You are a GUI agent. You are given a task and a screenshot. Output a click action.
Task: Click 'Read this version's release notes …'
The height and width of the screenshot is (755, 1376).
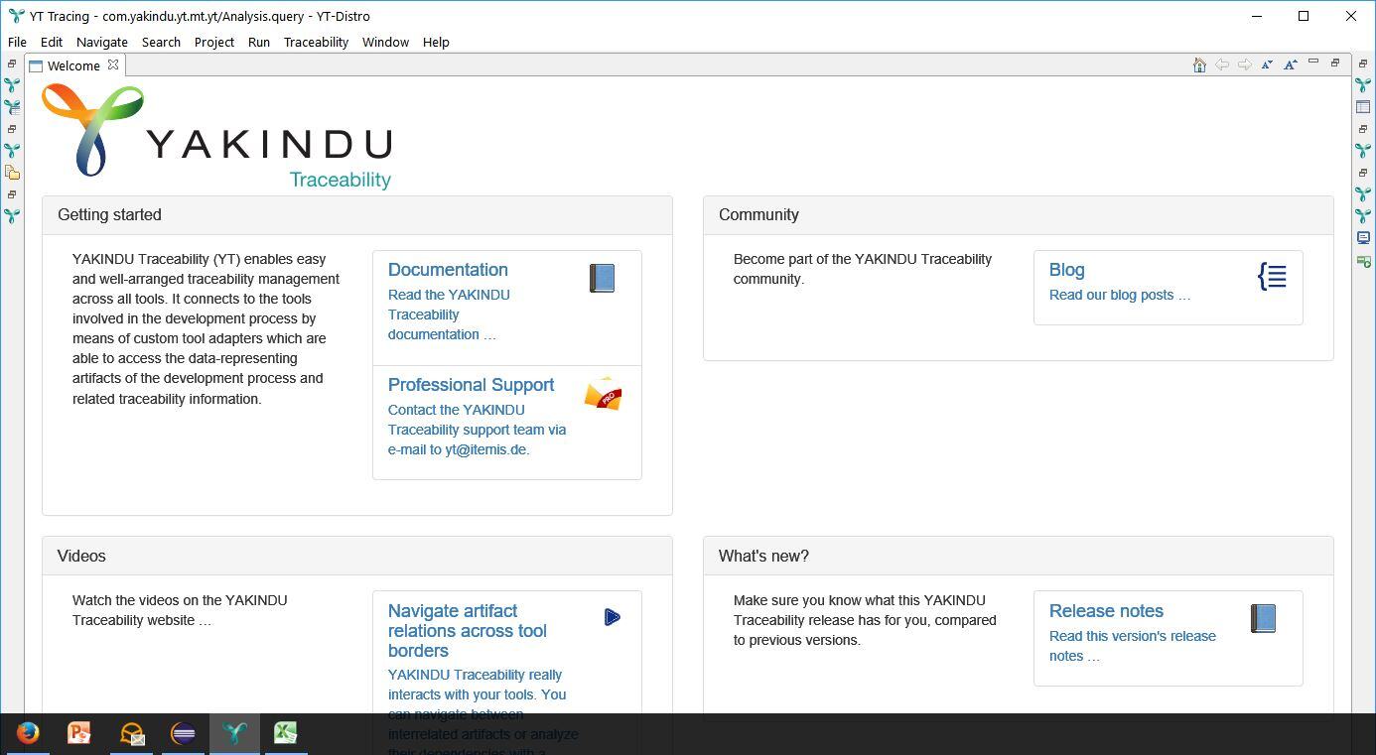[x=1133, y=646]
